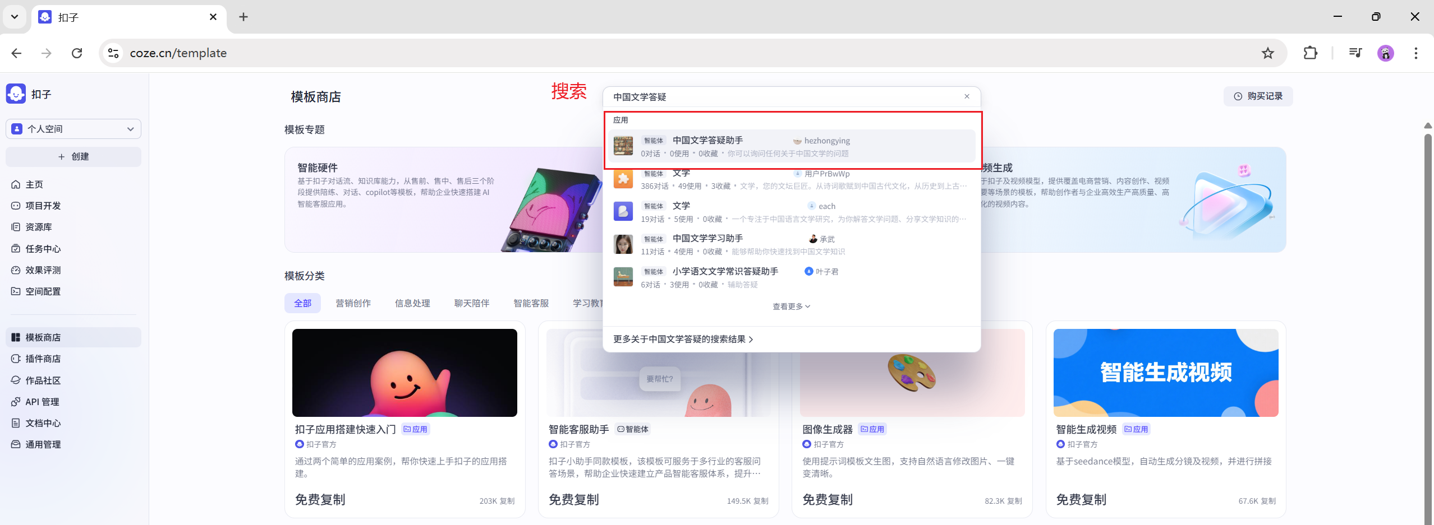Click the 资源库 icon
The width and height of the screenshot is (1434, 525).
(16, 227)
